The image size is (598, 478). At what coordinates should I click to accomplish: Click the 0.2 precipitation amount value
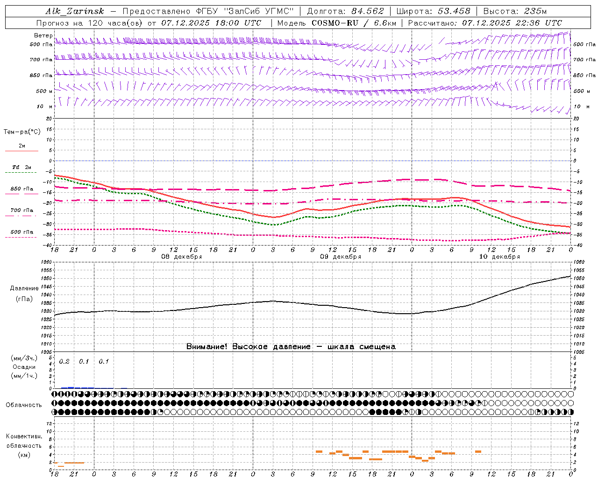pos(64,362)
